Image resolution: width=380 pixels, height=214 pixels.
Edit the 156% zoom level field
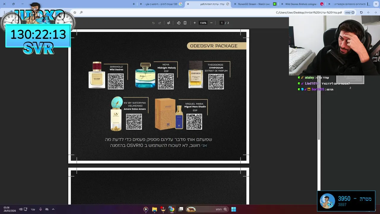[x=203, y=23]
